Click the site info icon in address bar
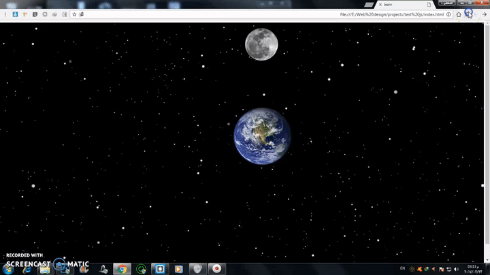The height and width of the screenshot is (275, 490). pos(449,14)
